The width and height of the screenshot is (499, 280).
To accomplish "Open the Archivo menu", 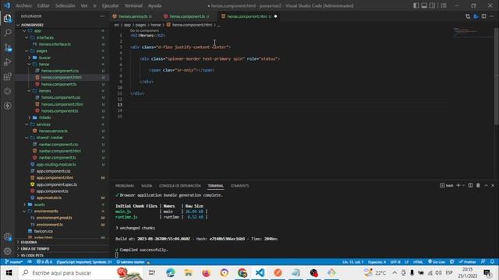I will [x=23, y=5].
